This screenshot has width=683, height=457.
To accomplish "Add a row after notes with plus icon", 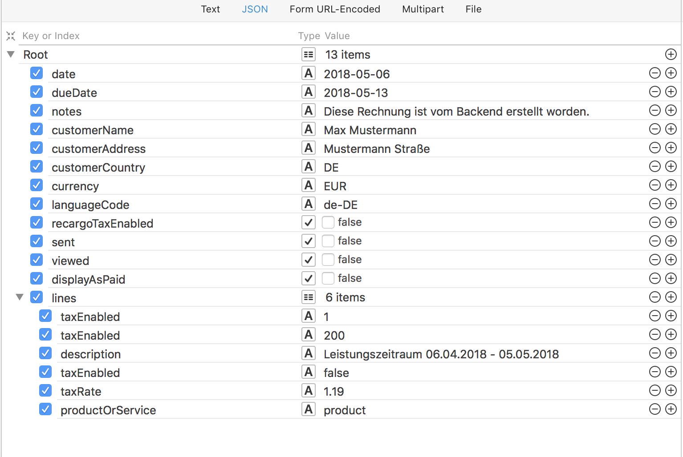I will coord(671,110).
